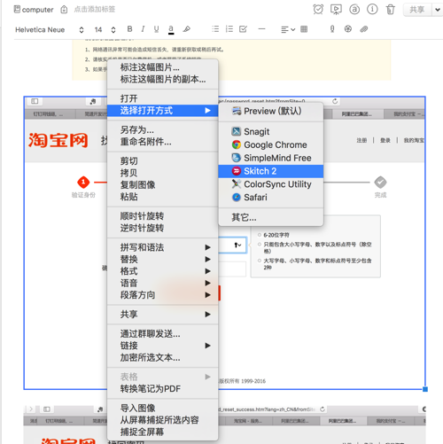Open image with Snagit
This screenshot has height=444, width=443.
(x=271, y=131)
